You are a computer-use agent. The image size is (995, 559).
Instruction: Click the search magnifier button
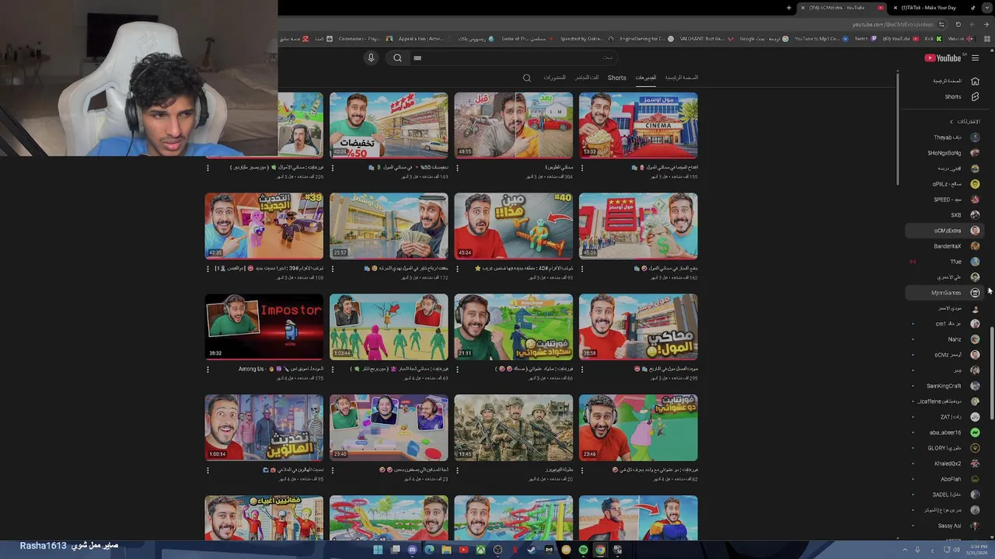coord(397,57)
